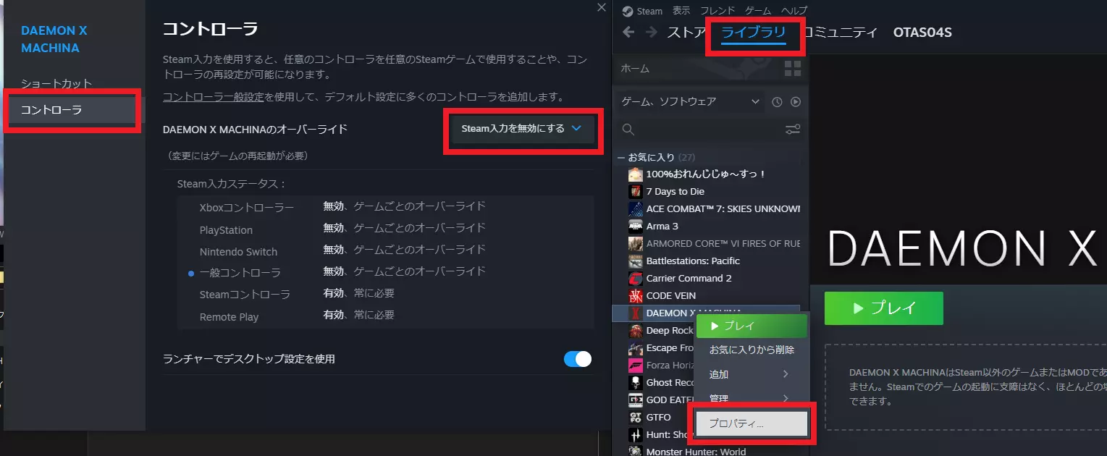Open the OTAS04S profile tab

click(922, 32)
